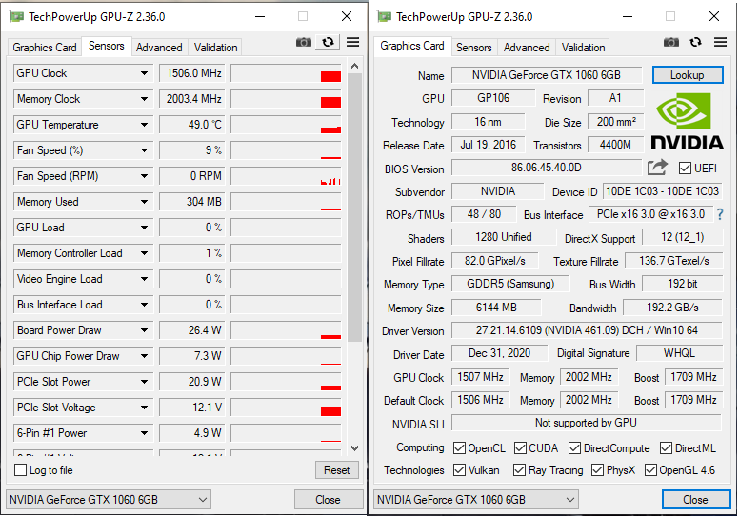Screen dimensions: 739x517
Task: Click Close button in Sensors window
Action: click(328, 500)
